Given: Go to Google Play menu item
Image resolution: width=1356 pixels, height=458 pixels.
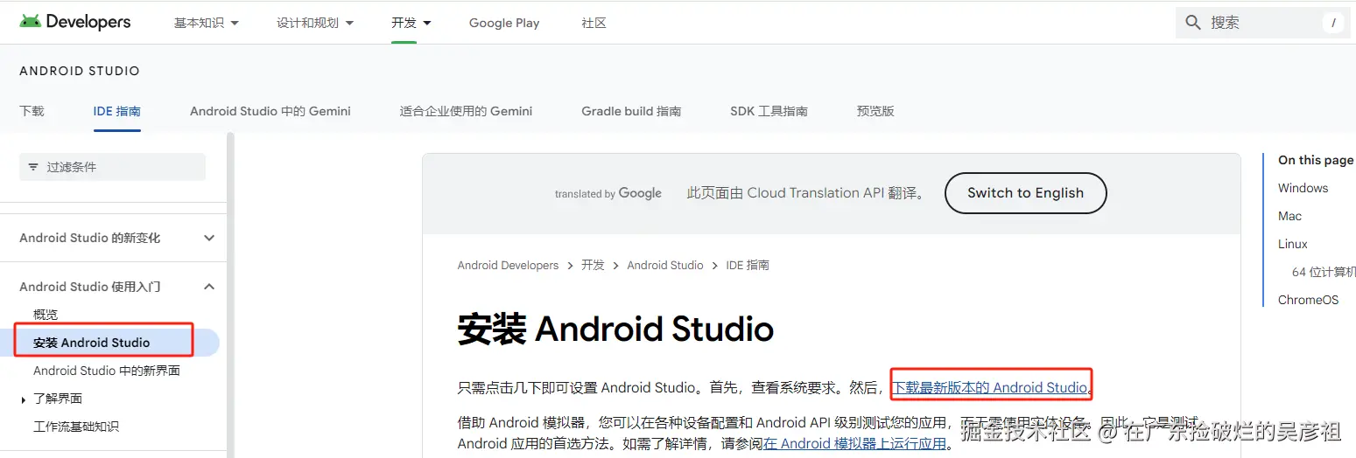Looking at the screenshot, I should point(504,23).
